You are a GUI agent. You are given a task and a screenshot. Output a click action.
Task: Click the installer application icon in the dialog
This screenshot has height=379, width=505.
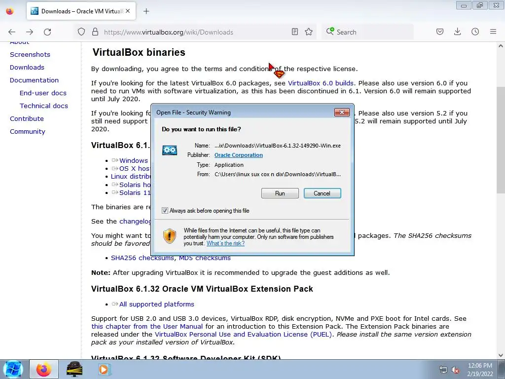point(170,150)
